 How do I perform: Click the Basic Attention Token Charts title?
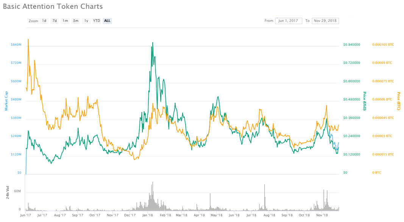tap(53, 6)
